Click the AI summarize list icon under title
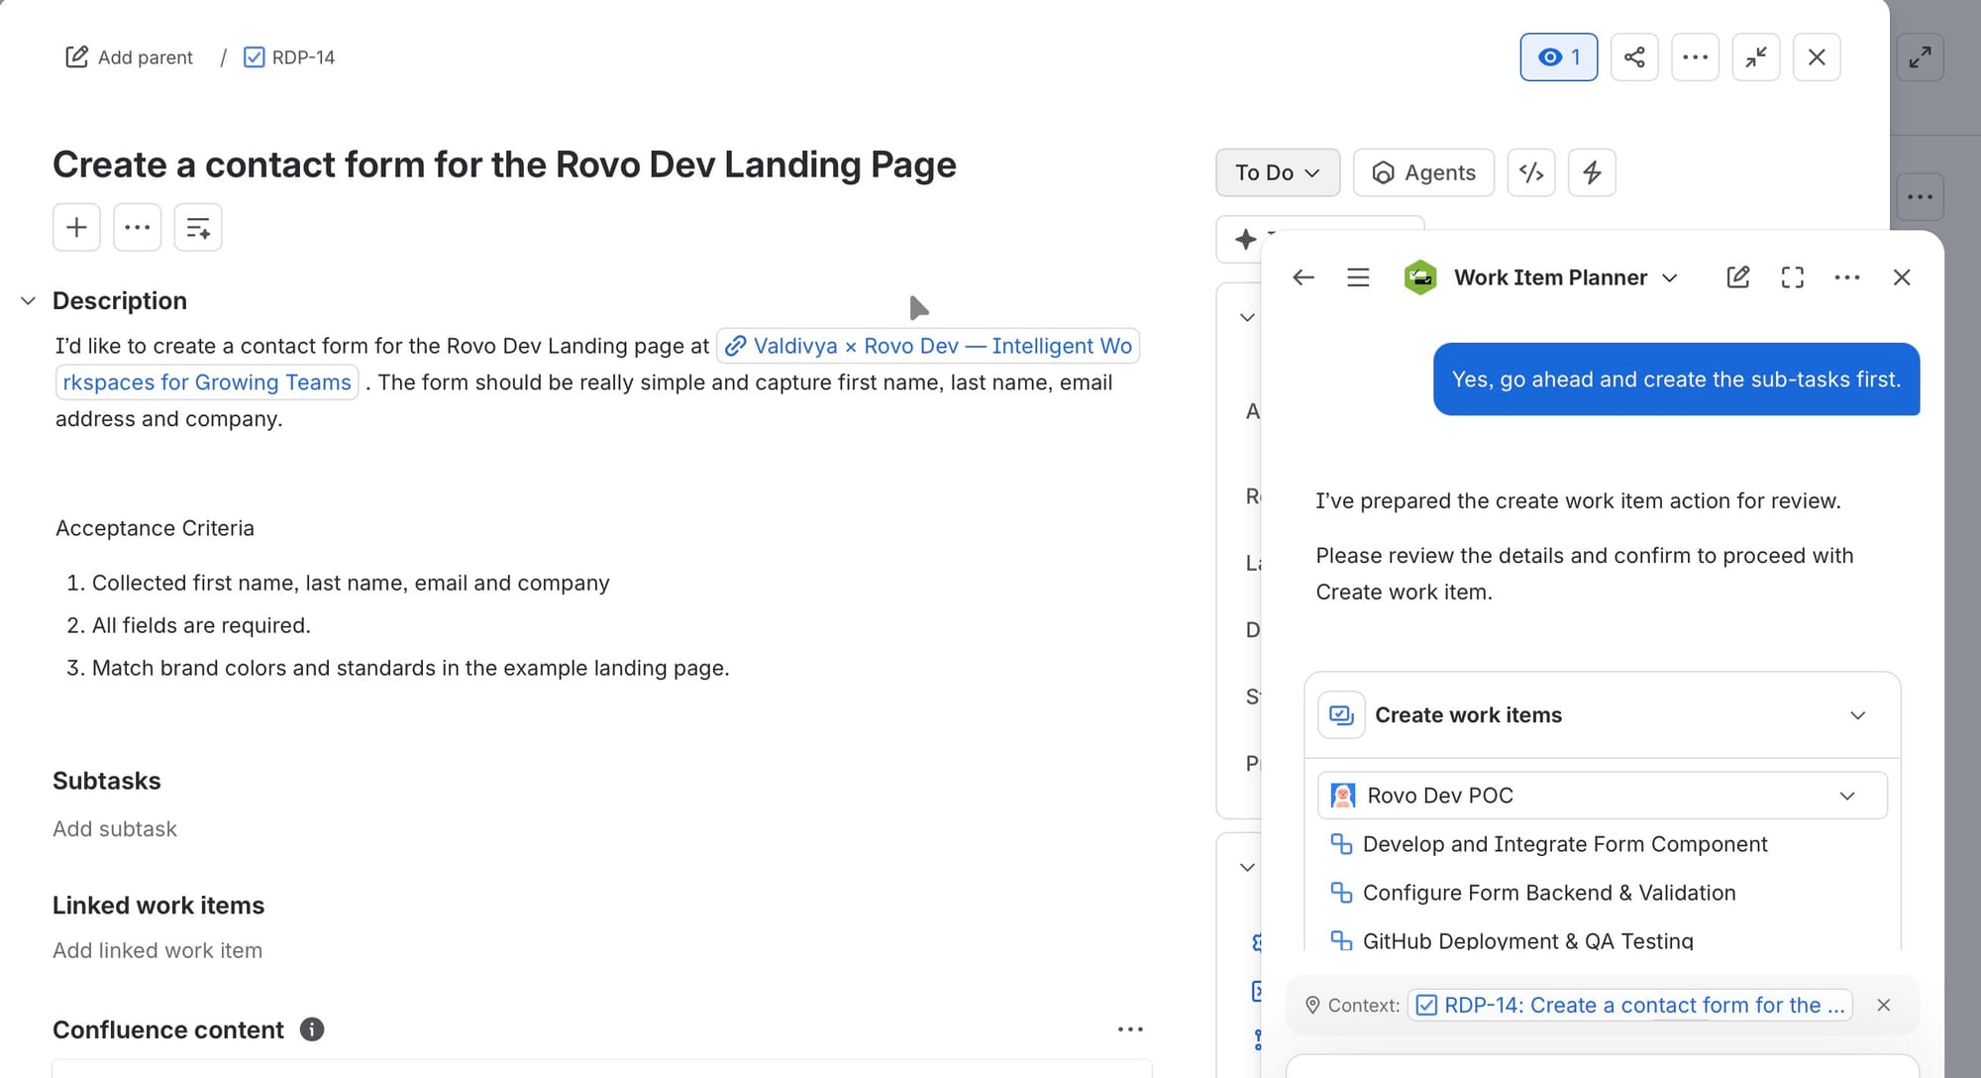 (x=198, y=227)
